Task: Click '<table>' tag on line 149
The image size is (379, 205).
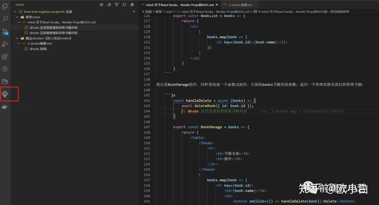Action: coord(197,138)
